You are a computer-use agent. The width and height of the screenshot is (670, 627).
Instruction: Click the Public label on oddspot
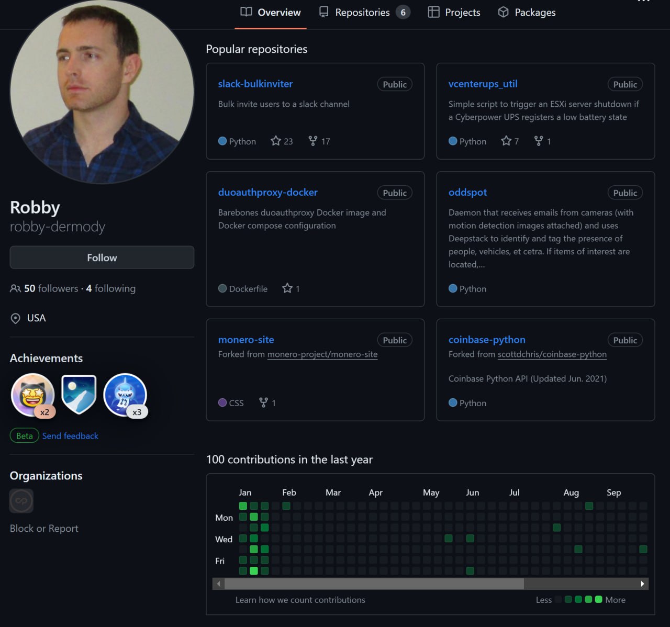tap(625, 193)
